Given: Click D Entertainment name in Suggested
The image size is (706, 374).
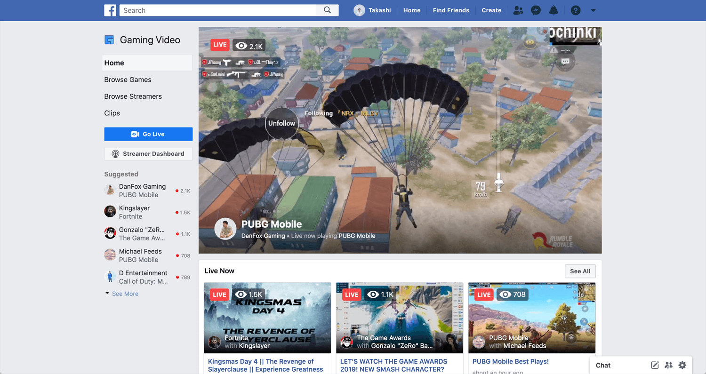Looking at the screenshot, I should coord(143,273).
